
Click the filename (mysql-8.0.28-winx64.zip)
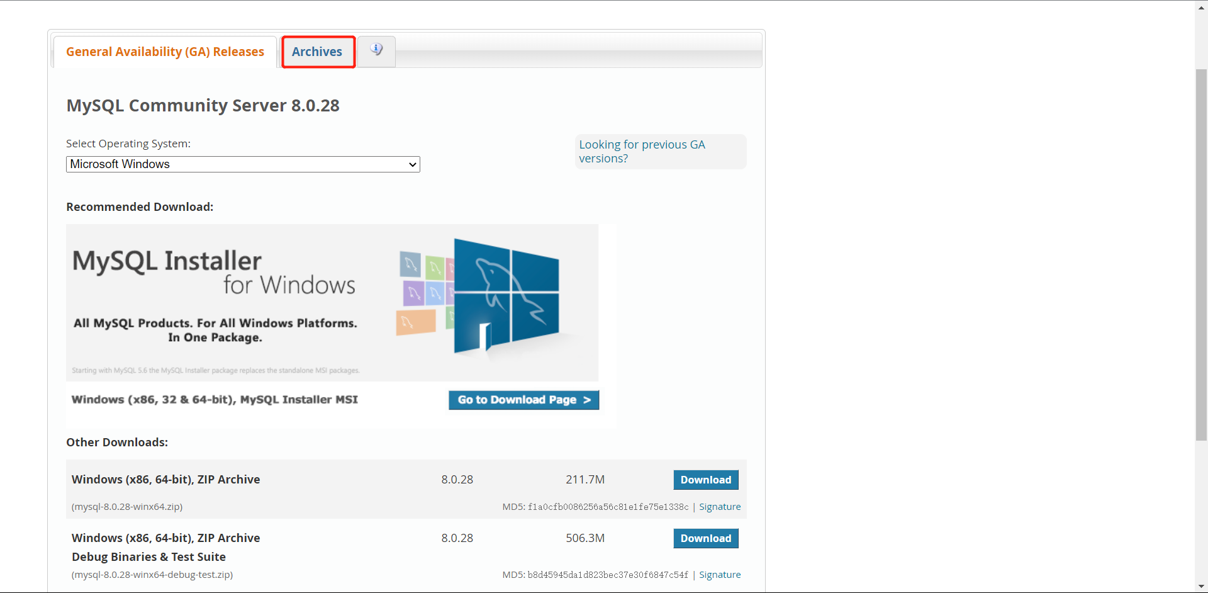click(x=127, y=507)
